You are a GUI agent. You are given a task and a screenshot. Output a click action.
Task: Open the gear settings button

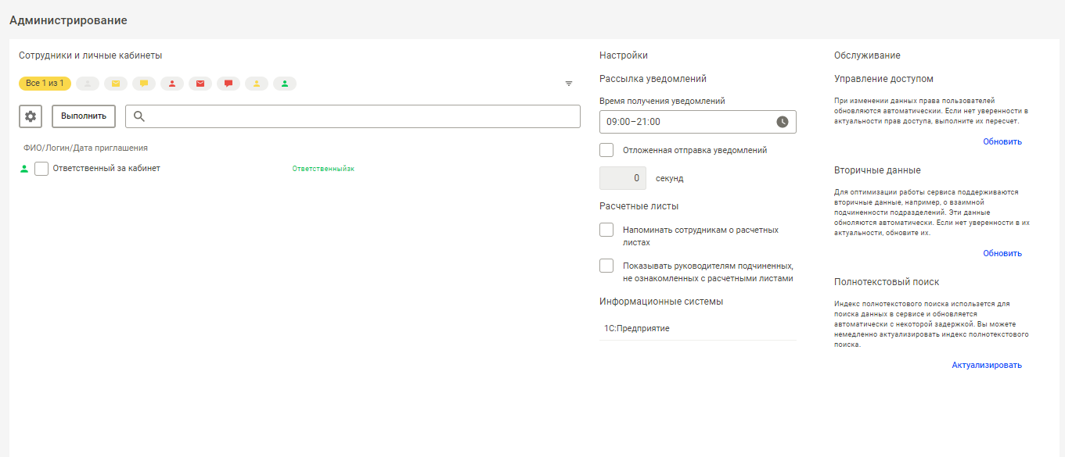click(31, 116)
